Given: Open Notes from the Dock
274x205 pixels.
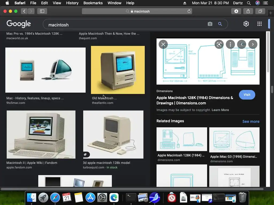Looking at the screenshot, I should pyautogui.click(x=78, y=198).
